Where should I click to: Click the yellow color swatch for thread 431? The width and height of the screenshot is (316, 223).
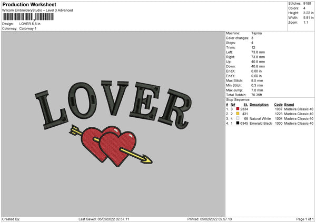point(238,114)
